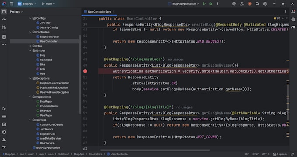Open the Terminal tool window
This screenshot has width=297, height=157.
point(4,124)
